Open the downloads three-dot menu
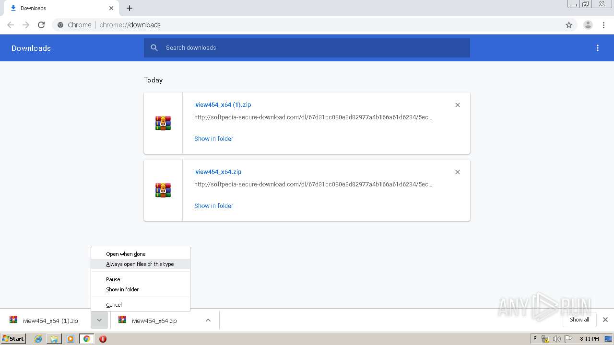This screenshot has width=614, height=345. [598, 48]
